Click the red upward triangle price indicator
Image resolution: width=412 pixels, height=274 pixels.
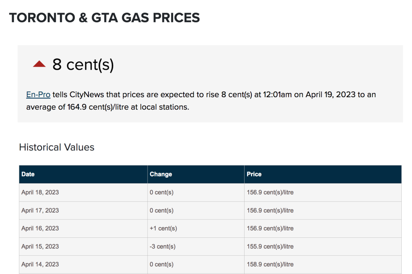coord(39,64)
